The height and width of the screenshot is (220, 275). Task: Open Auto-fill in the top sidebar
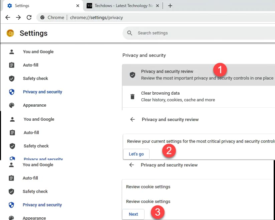pos(30,65)
